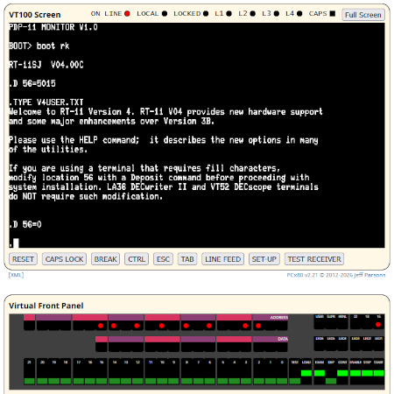Click the TAB key button
Viewport: 394px width, 394px height.
tap(187, 259)
